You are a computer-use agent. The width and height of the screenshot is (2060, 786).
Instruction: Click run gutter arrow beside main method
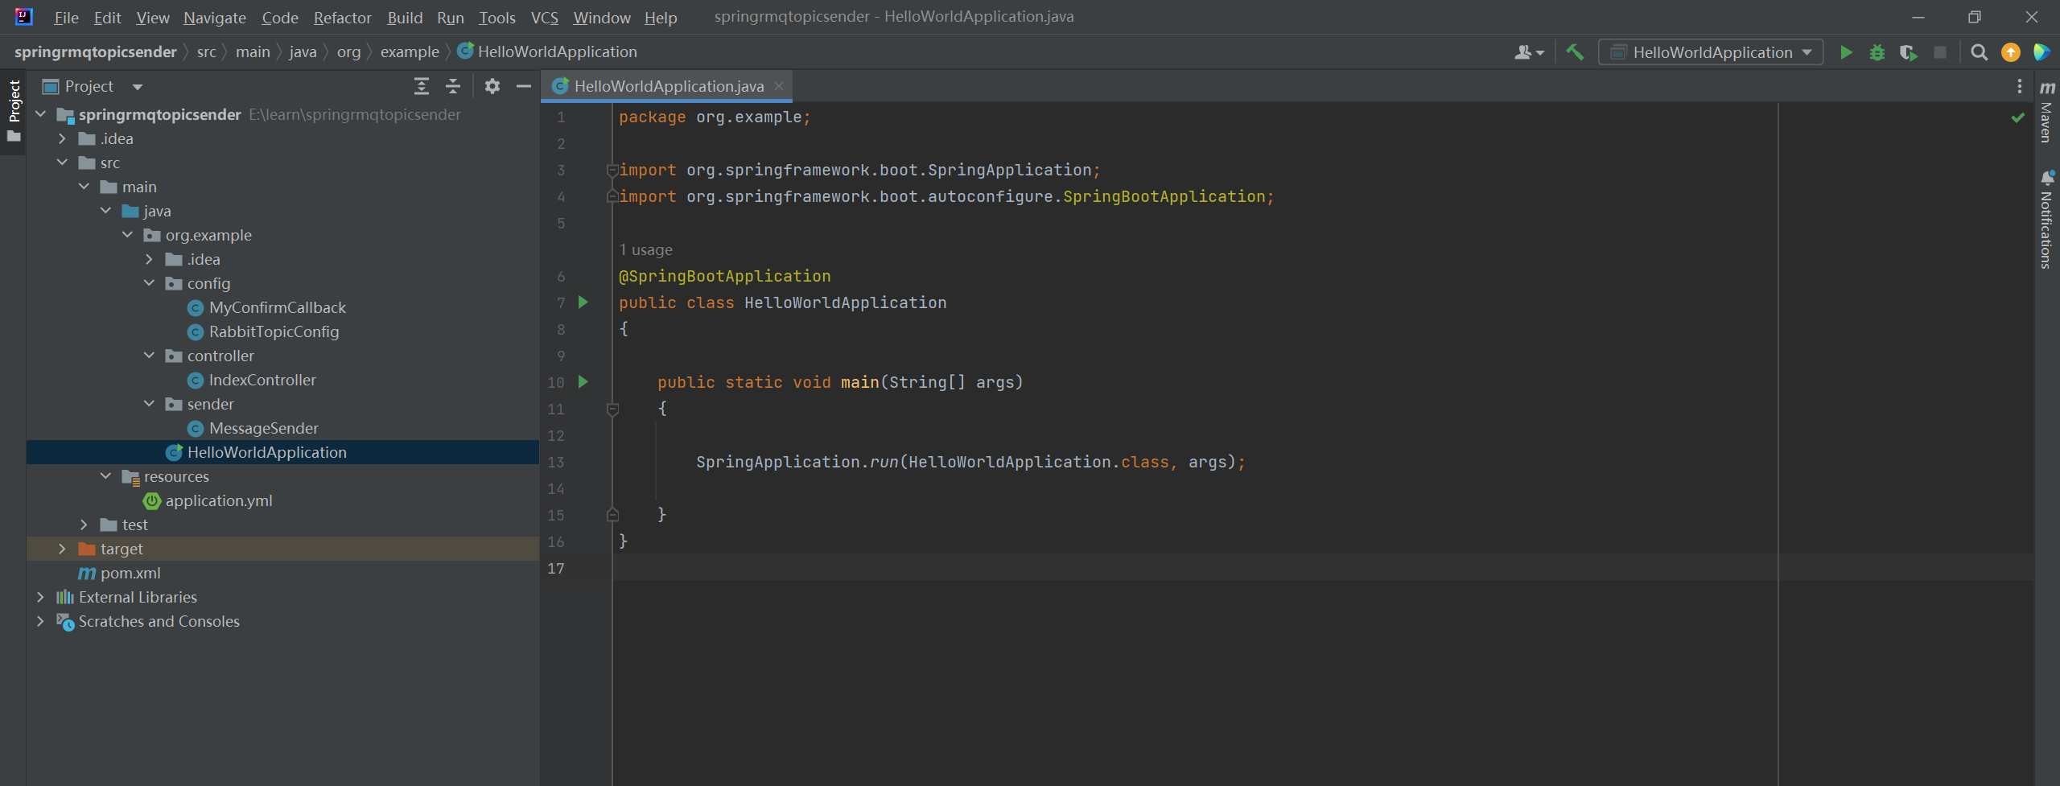coord(583,382)
